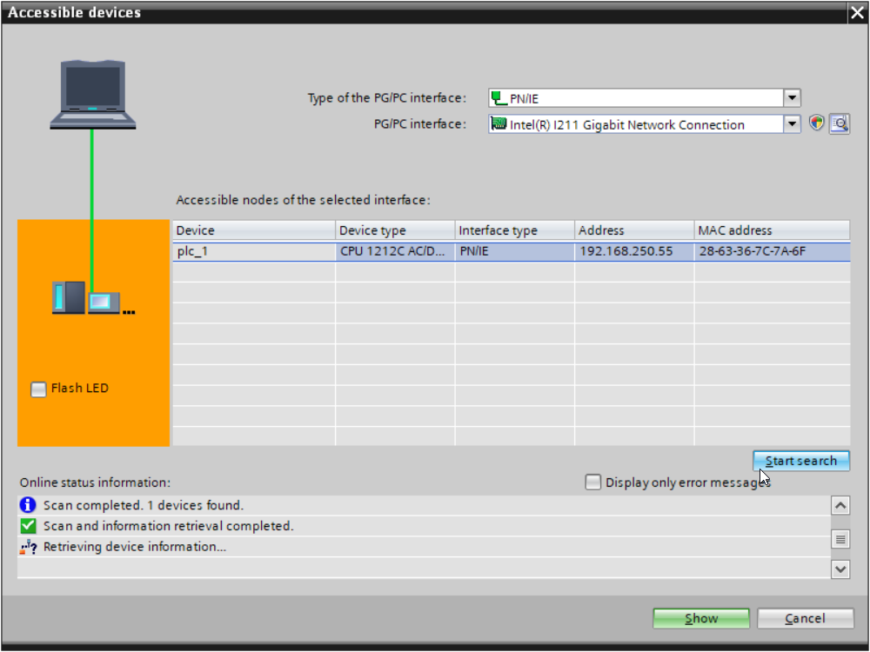
Task: Click the PLC device icon in the orange panel
Action: [68, 297]
